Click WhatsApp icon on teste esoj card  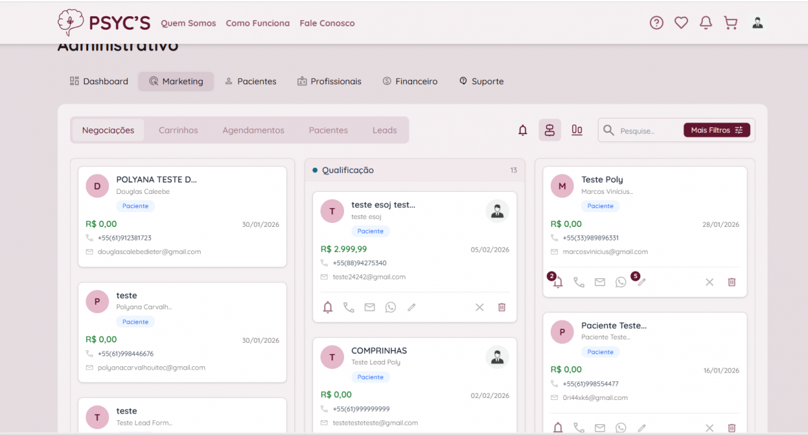(391, 307)
